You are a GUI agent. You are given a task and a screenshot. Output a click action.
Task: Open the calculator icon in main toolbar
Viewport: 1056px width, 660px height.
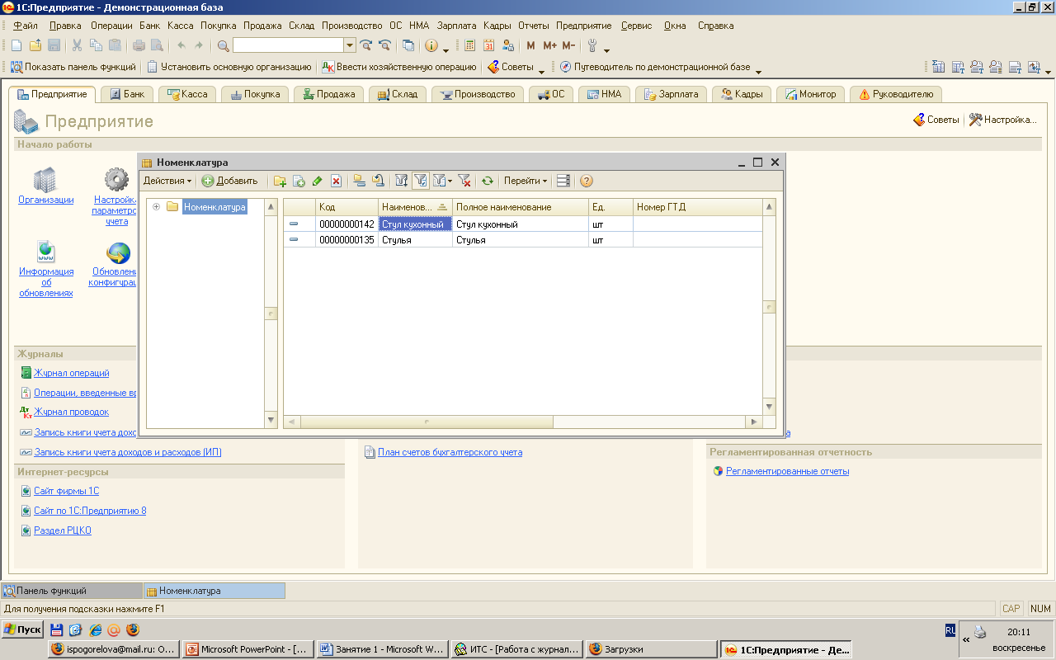click(470, 45)
